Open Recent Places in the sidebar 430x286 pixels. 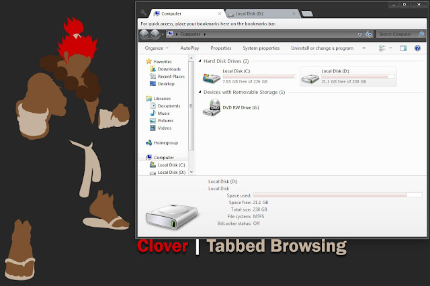tap(167, 76)
